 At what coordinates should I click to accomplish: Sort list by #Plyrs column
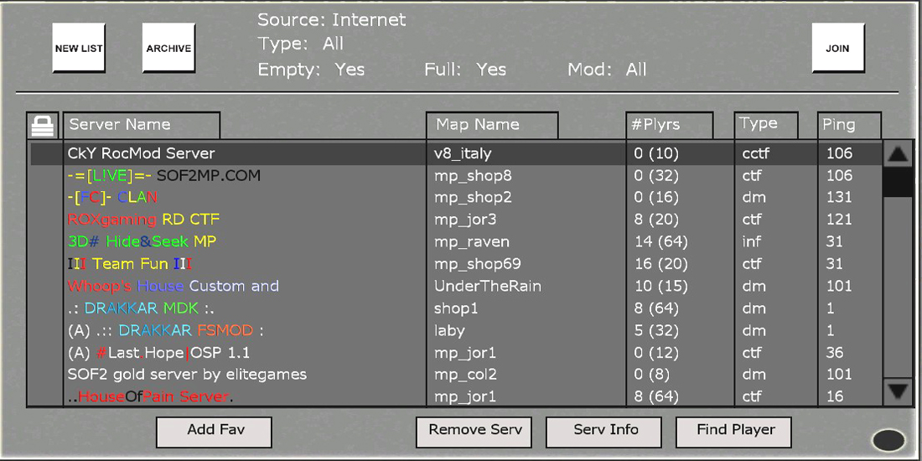(x=669, y=125)
